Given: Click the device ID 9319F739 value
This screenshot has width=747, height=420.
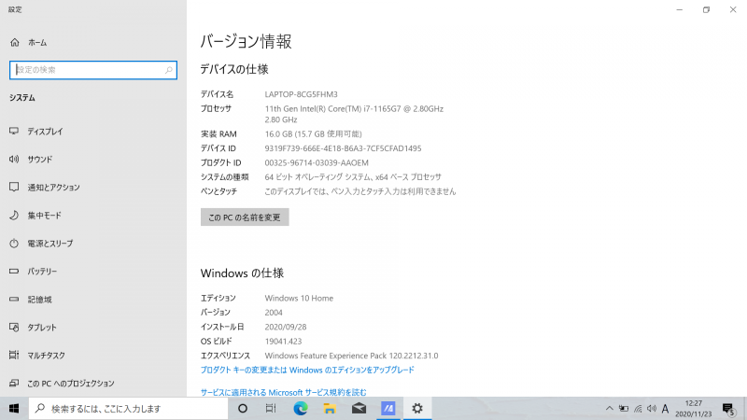Looking at the screenshot, I should pyautogui.click(x=343, y=148).
